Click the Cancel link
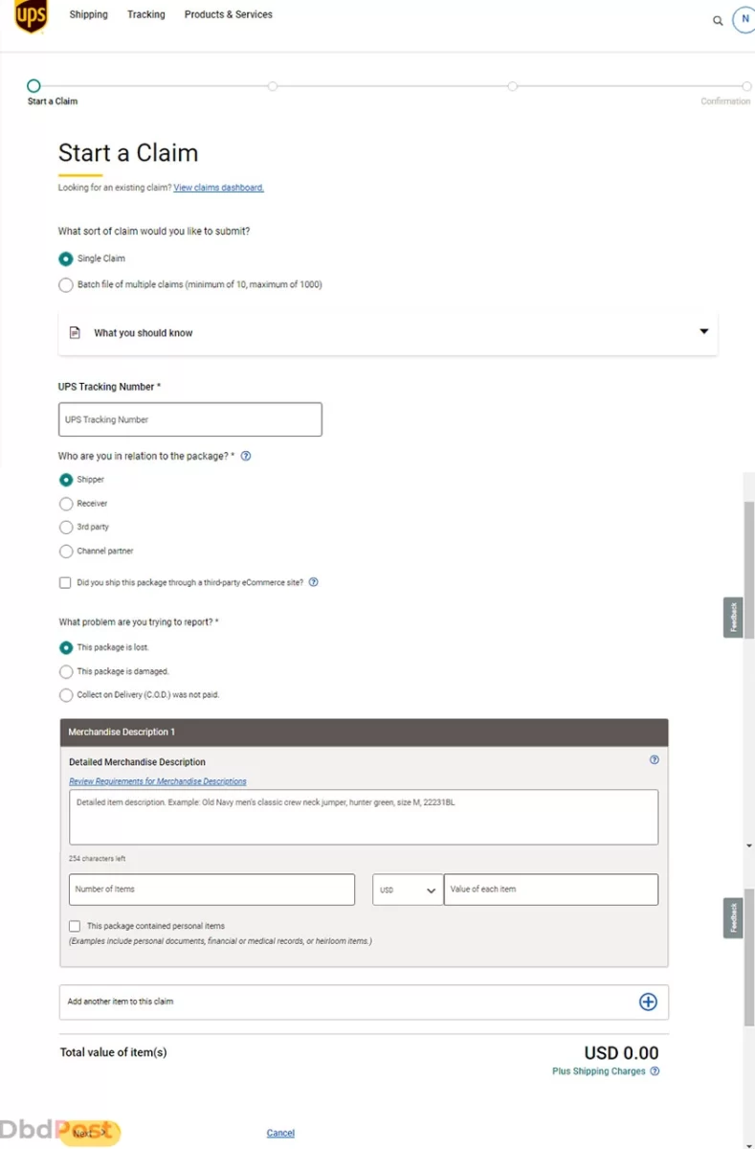This screenshot has height=1149, width=755. click(x=280, y=1133)
